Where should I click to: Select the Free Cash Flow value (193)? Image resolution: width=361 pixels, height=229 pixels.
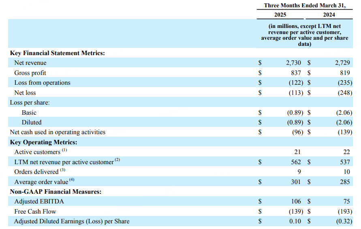tap(345, 211)
